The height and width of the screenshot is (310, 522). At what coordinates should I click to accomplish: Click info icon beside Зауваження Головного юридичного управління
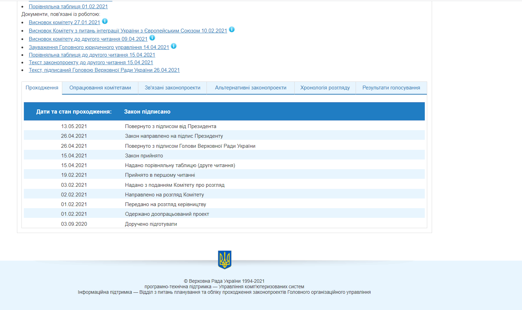tap(174, 46)
